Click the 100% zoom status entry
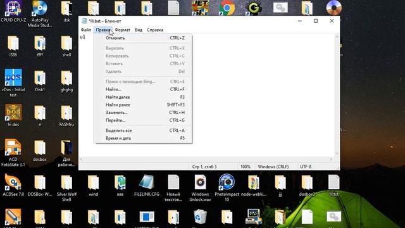Viewport: 405px width, 228px height. pyautogui.click(x=246, y=167)
